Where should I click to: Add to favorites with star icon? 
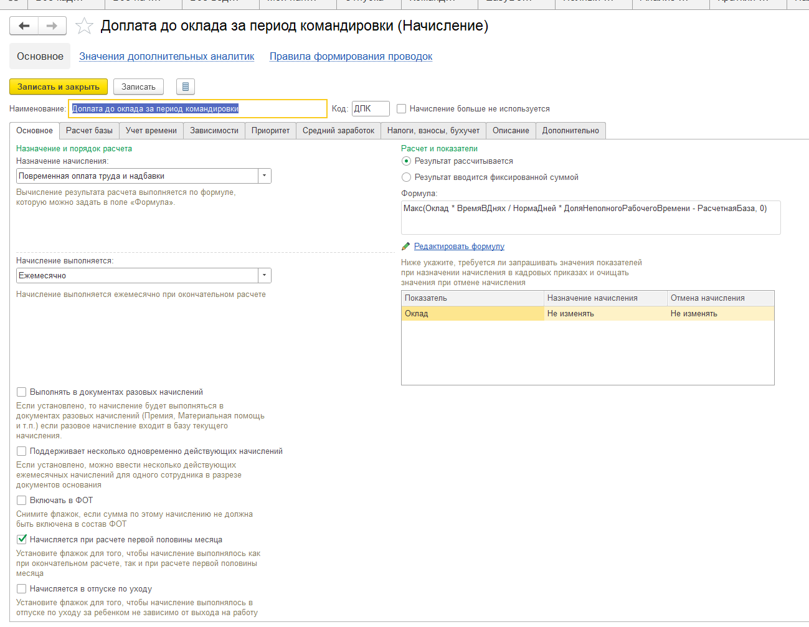click(84, 26)
